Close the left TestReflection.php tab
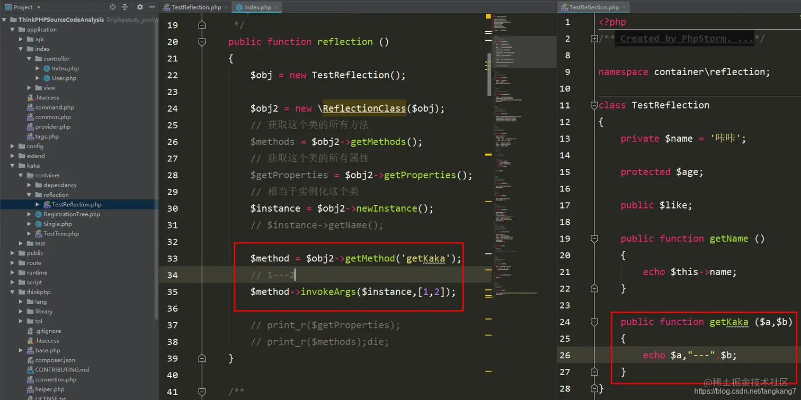 (x=226, y=7)
